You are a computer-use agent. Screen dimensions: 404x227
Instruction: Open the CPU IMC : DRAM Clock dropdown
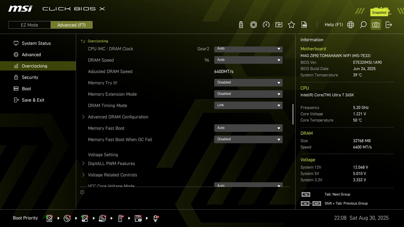pyautogui.click(x=248, y=49)
